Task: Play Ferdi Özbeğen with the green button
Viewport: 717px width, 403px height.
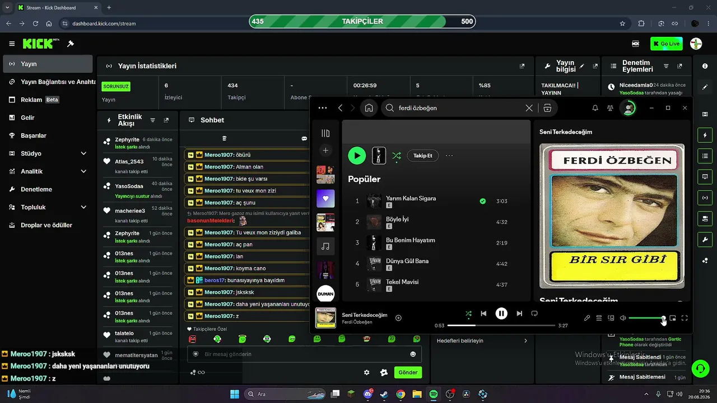Action: pyautogui.click(x=357, y=156)
